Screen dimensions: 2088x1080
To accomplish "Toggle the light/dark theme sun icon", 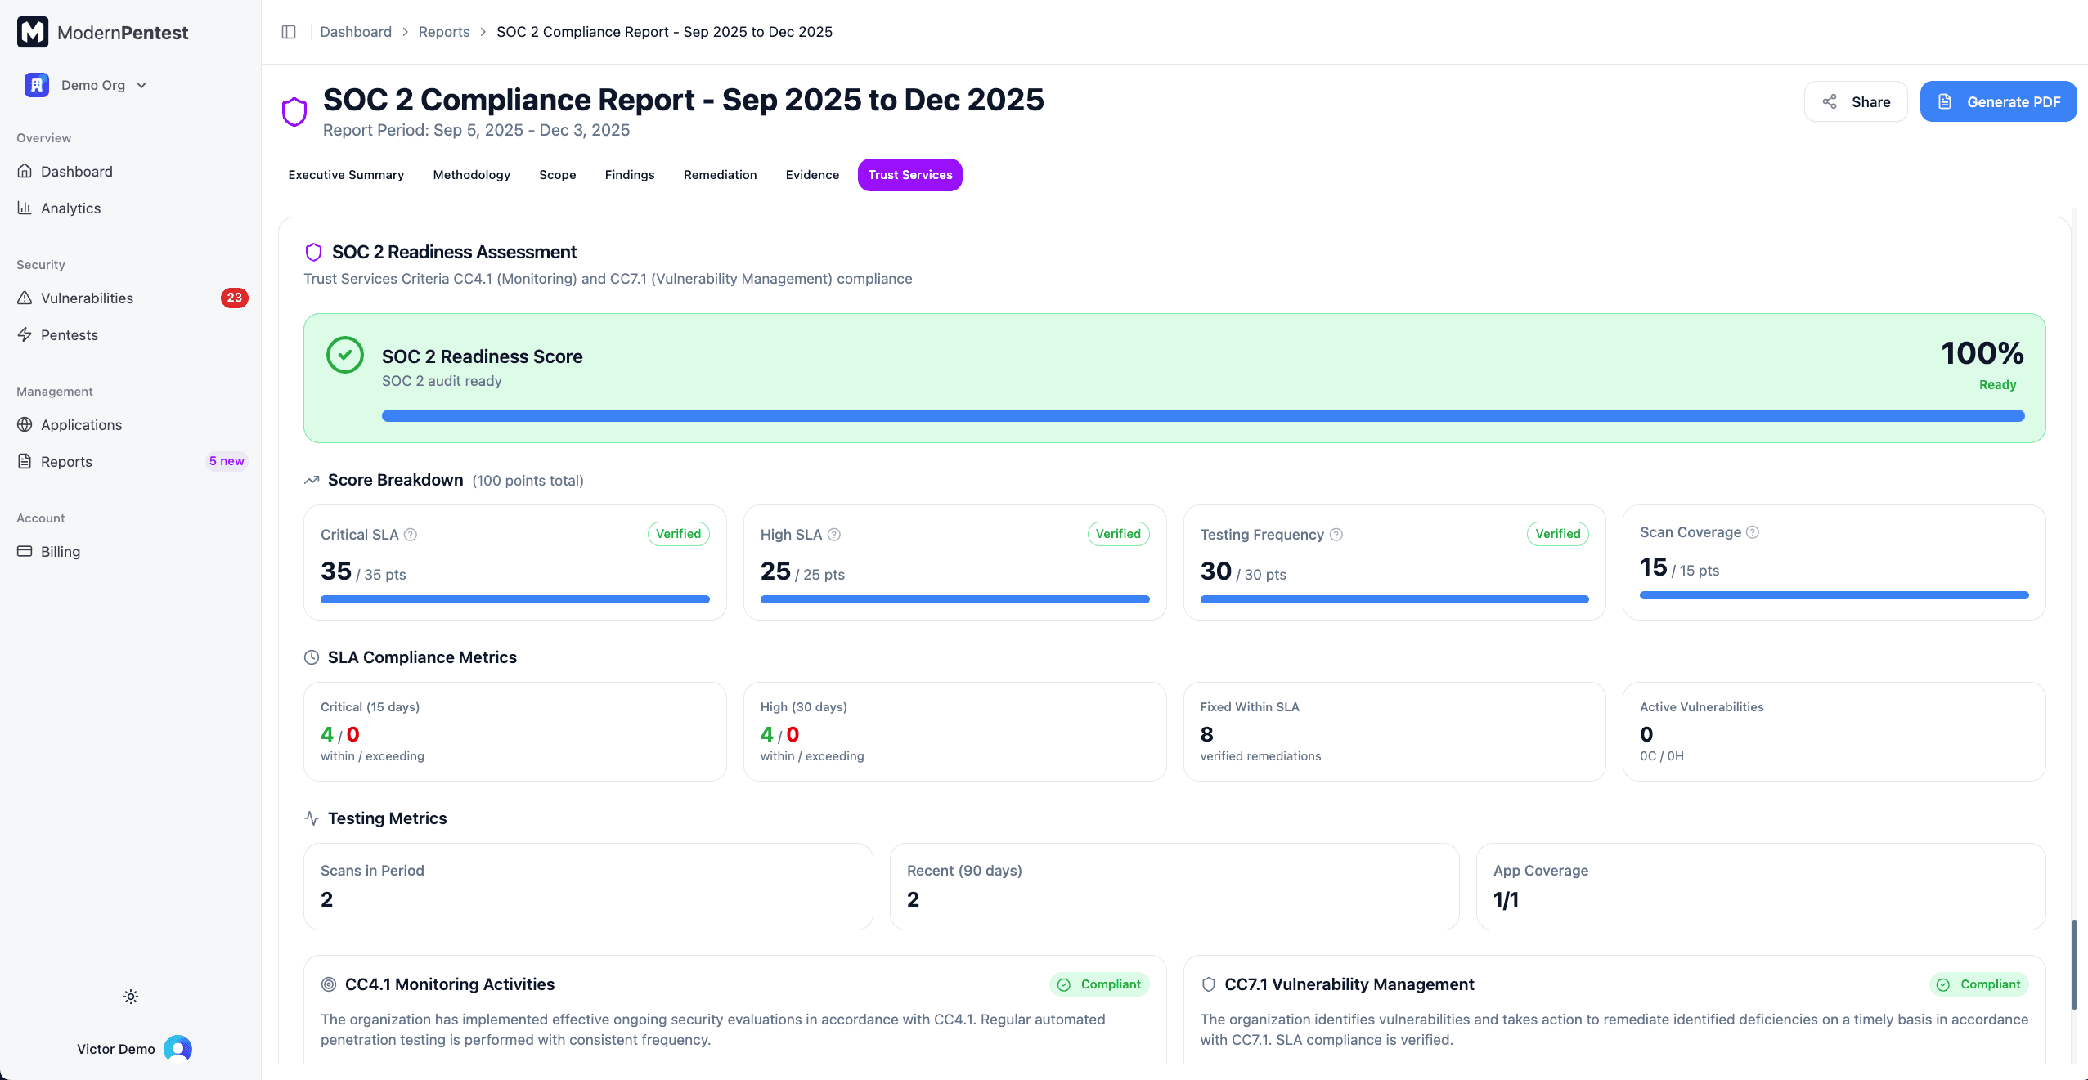I will (131, 997).
